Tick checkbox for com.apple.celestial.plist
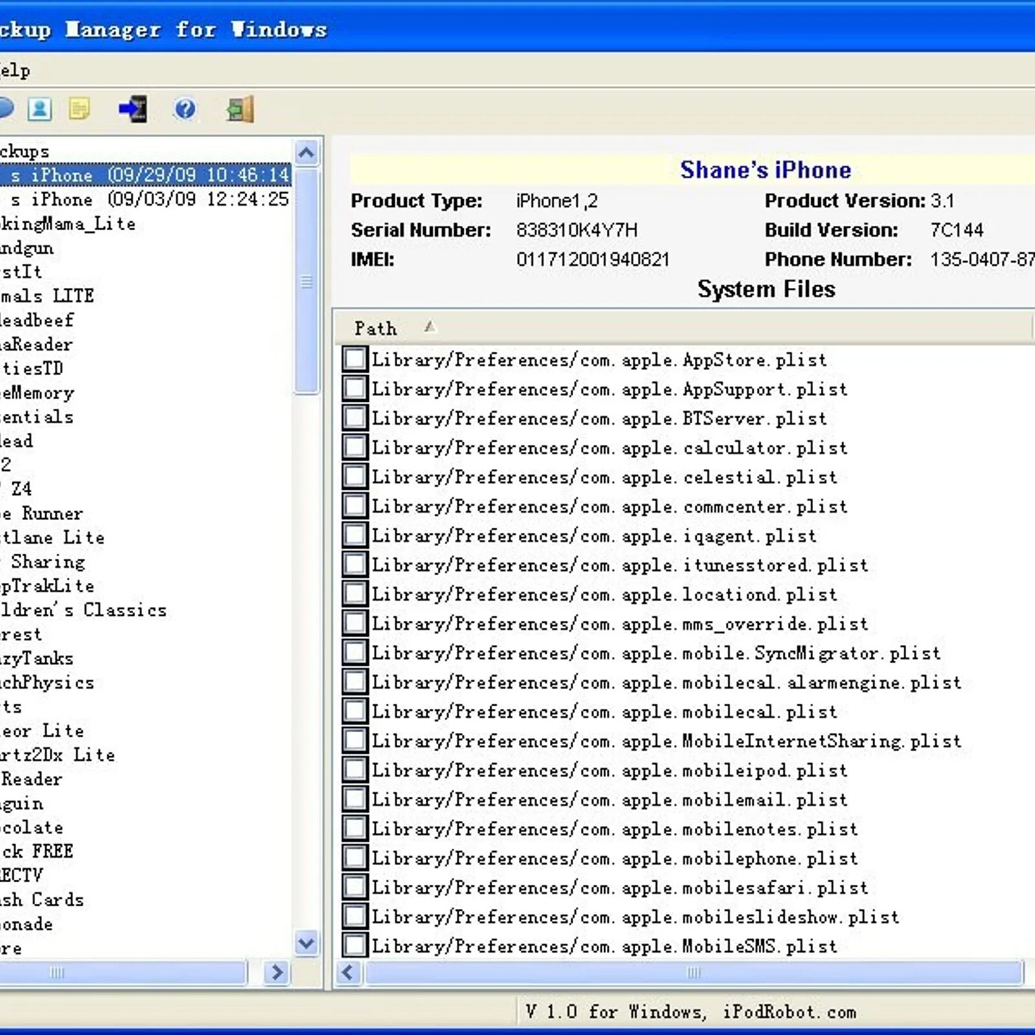1035x1035 pixels. pos(354,476)
